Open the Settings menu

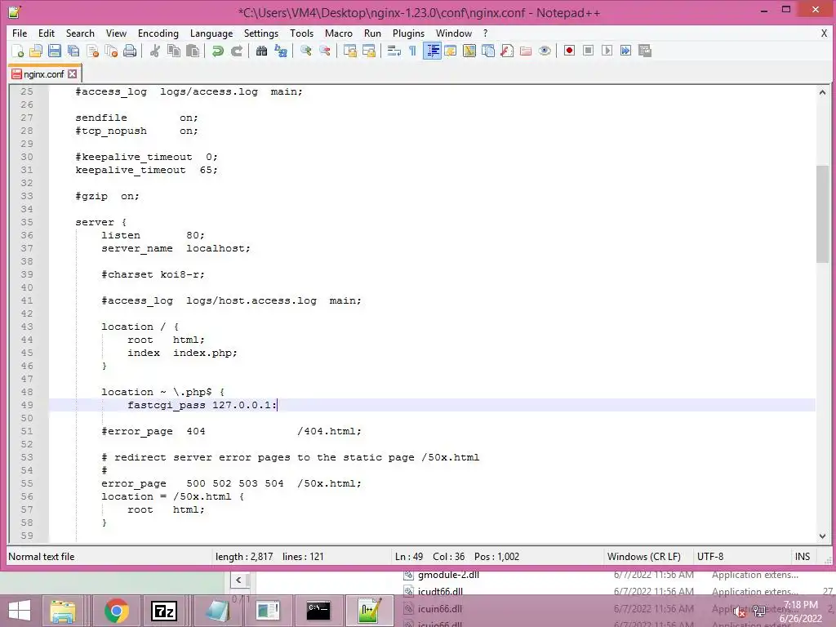(x=260, y=33)
